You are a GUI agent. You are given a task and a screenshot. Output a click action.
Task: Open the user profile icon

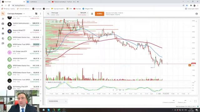pyautogui.click(x=197, y=14)
